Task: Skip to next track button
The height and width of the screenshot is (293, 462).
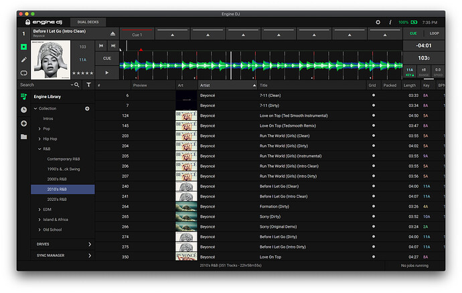Action: (x=113, y=45)
